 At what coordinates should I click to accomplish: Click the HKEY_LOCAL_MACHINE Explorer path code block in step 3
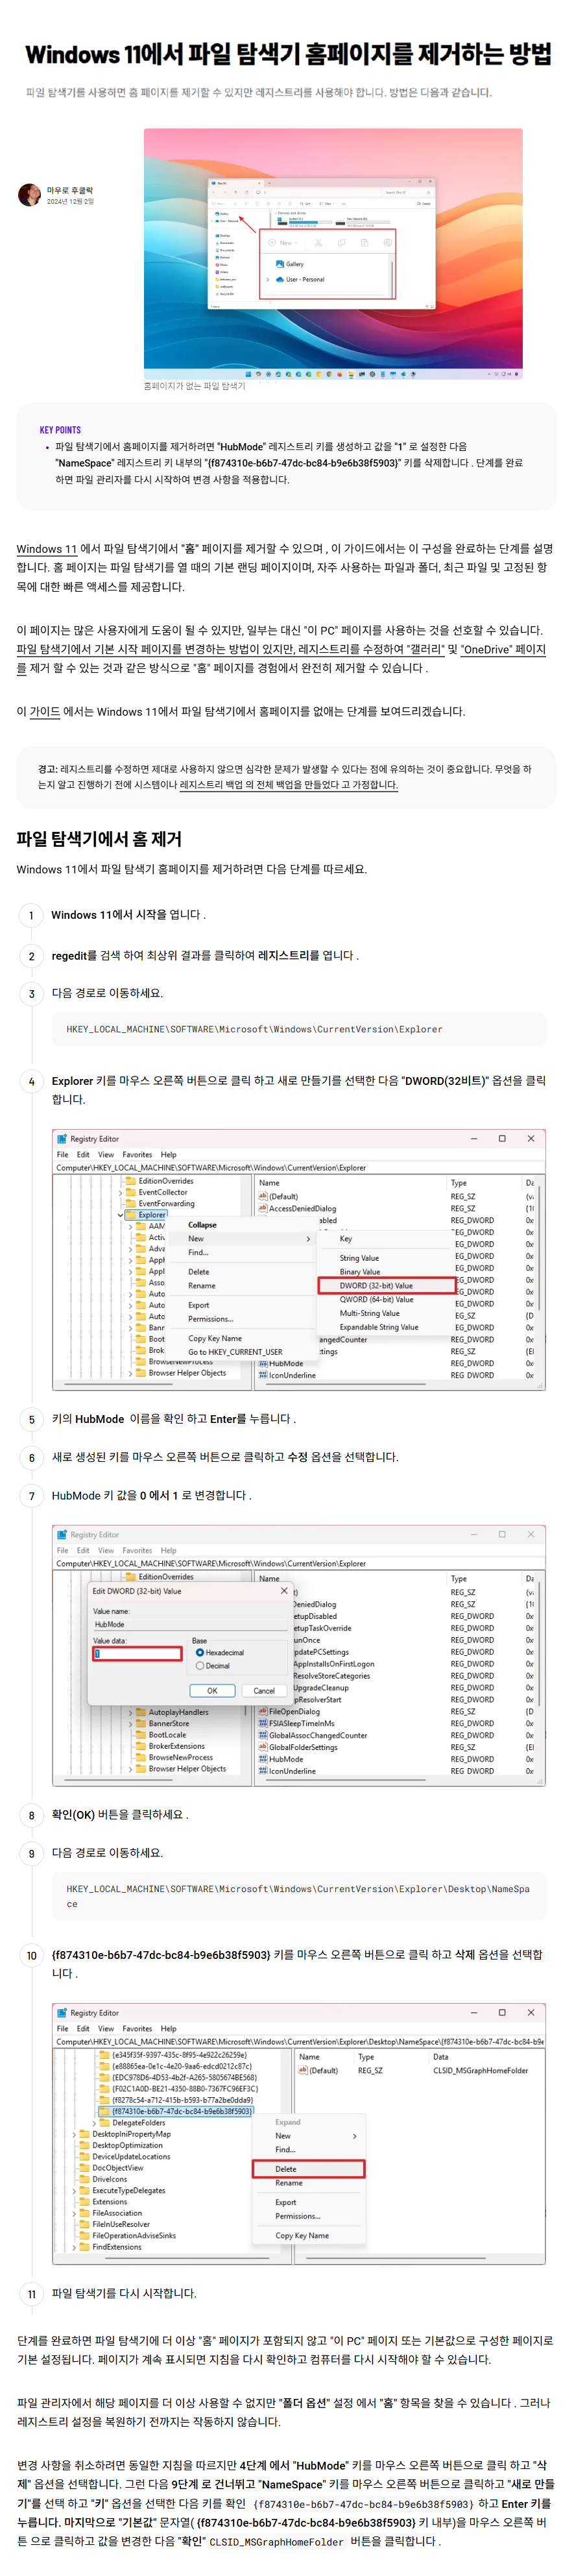pyautogui.click(x=299, y=1029)
